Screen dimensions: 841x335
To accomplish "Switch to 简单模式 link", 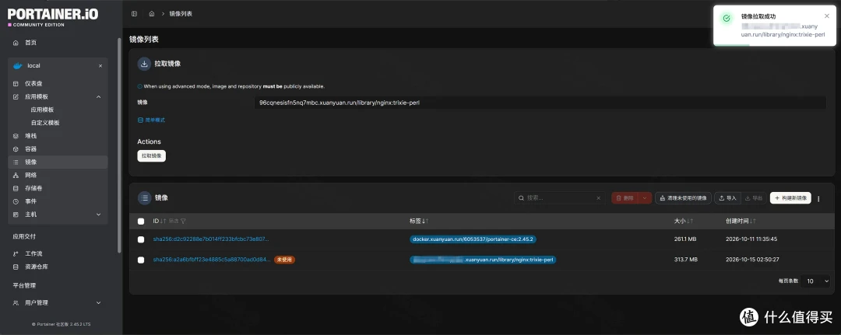I will pyautogui.click(x=151, y=120).
